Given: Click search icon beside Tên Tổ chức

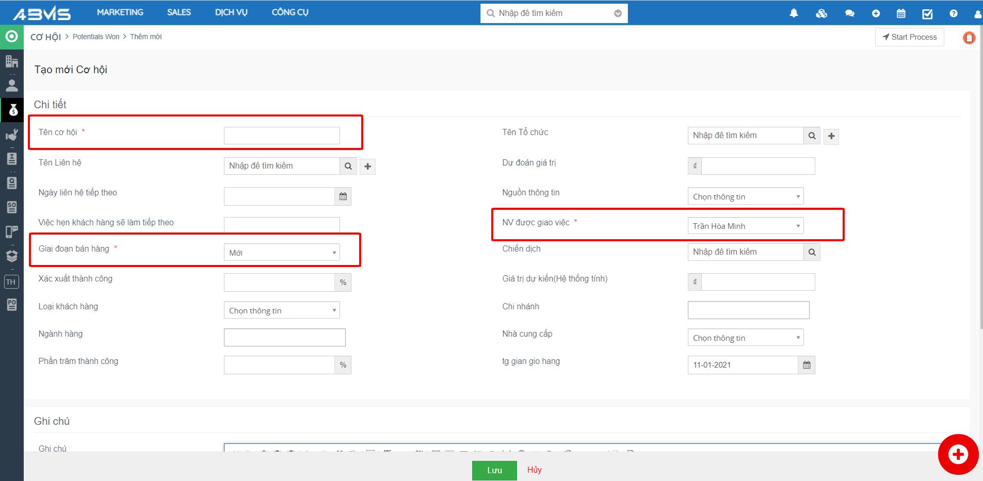Looking at the screenshot, I should click(x=812, y=136).
